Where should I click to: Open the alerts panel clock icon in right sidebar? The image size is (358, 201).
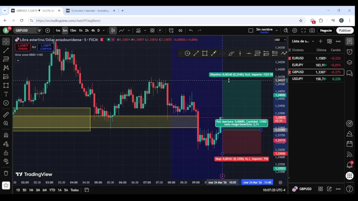(350, 52)
